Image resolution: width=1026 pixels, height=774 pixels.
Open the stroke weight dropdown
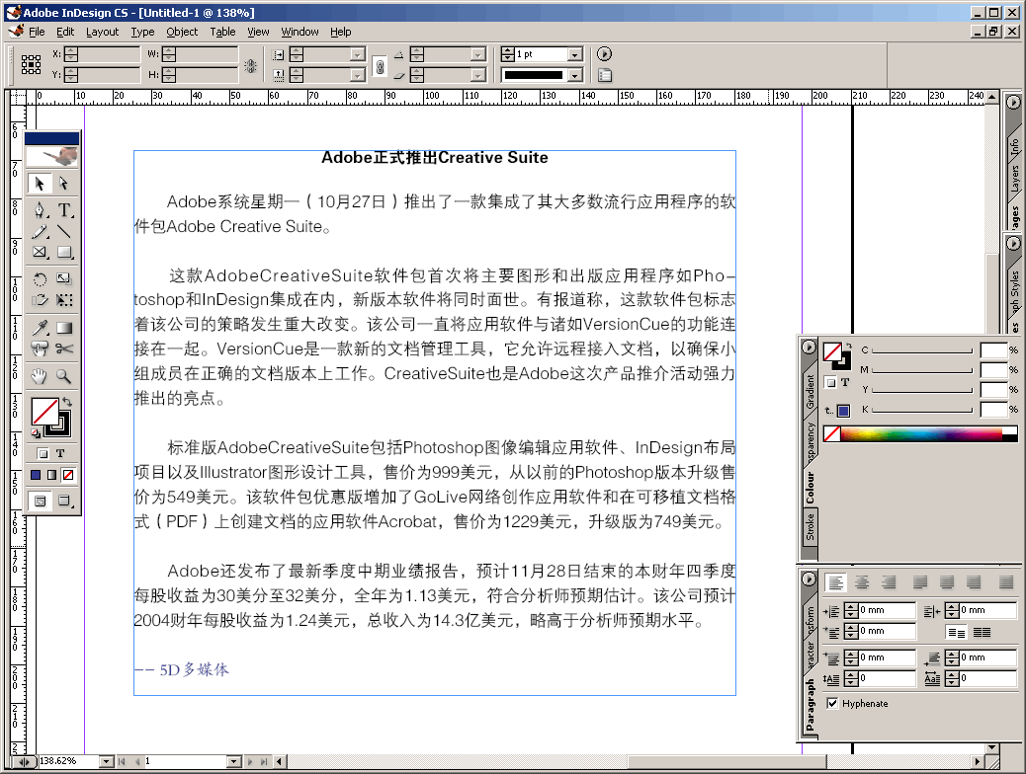point(574,54)
